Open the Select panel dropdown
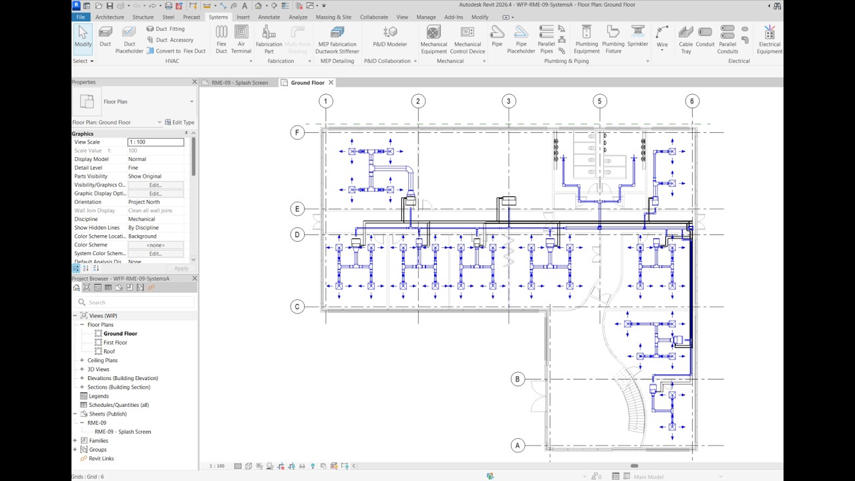The image size is (855, 481). (x=83, y=61)
